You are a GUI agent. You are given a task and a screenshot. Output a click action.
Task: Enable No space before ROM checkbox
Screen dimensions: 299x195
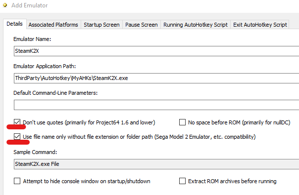point(182,122)
